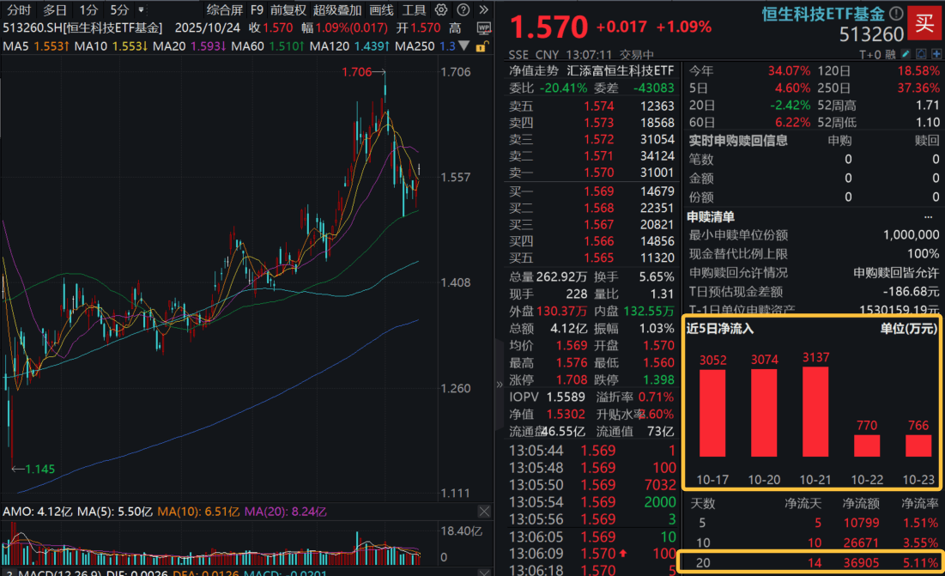
Task: Click the double-arrow toolbar overflow icon
Action: pyautogui.click(x=482, y=10)
